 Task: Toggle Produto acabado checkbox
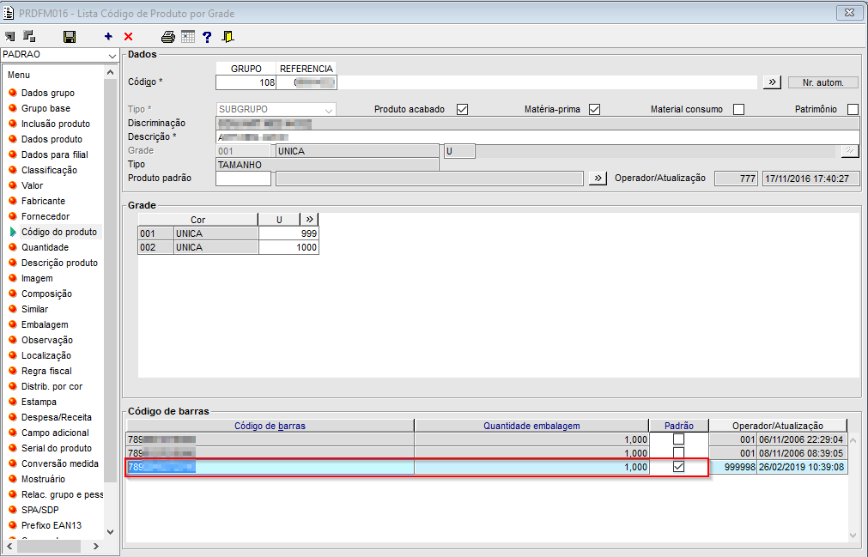tap(462, 110)
